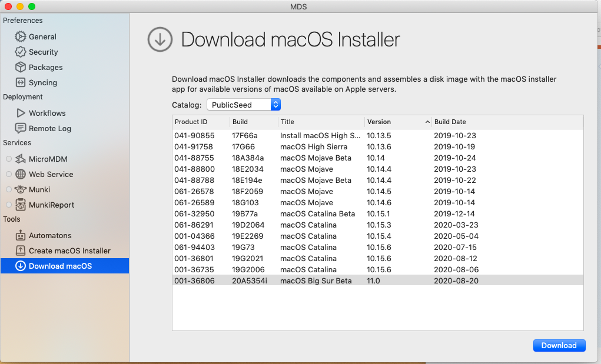Open the Security label in sidebar
This screenshot has width=601, height=364.
click(x=44, y=52)
